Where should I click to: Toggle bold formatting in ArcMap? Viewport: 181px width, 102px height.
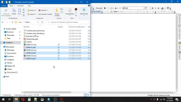(x=153, y=8)
